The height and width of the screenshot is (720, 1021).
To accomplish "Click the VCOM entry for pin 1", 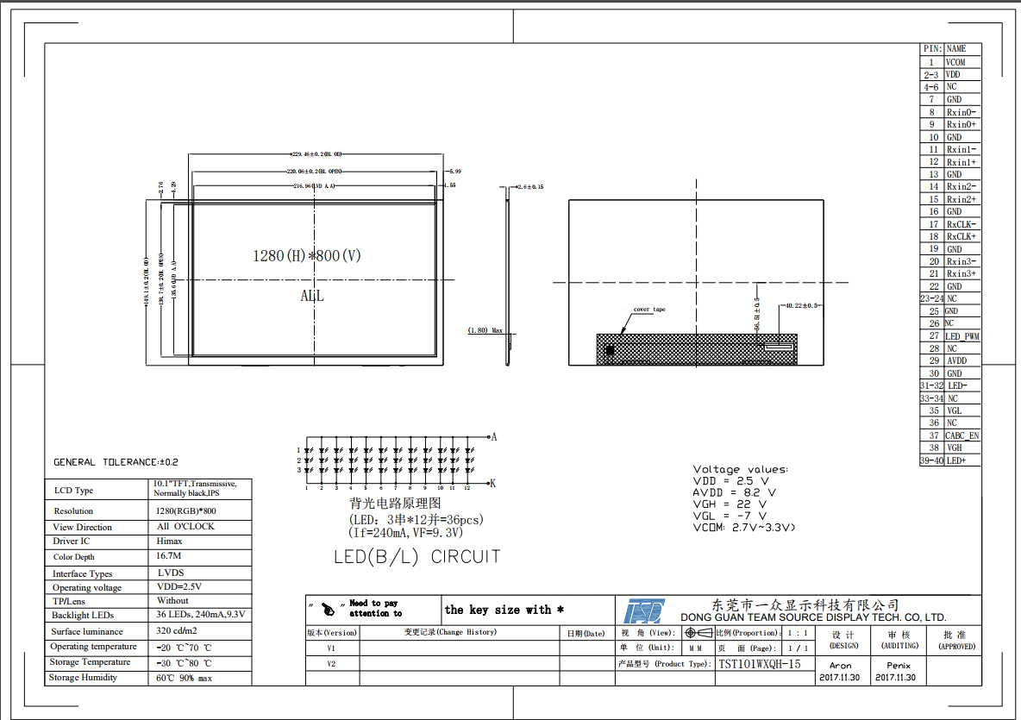I will pyautogui.click(x=955, y=62).
